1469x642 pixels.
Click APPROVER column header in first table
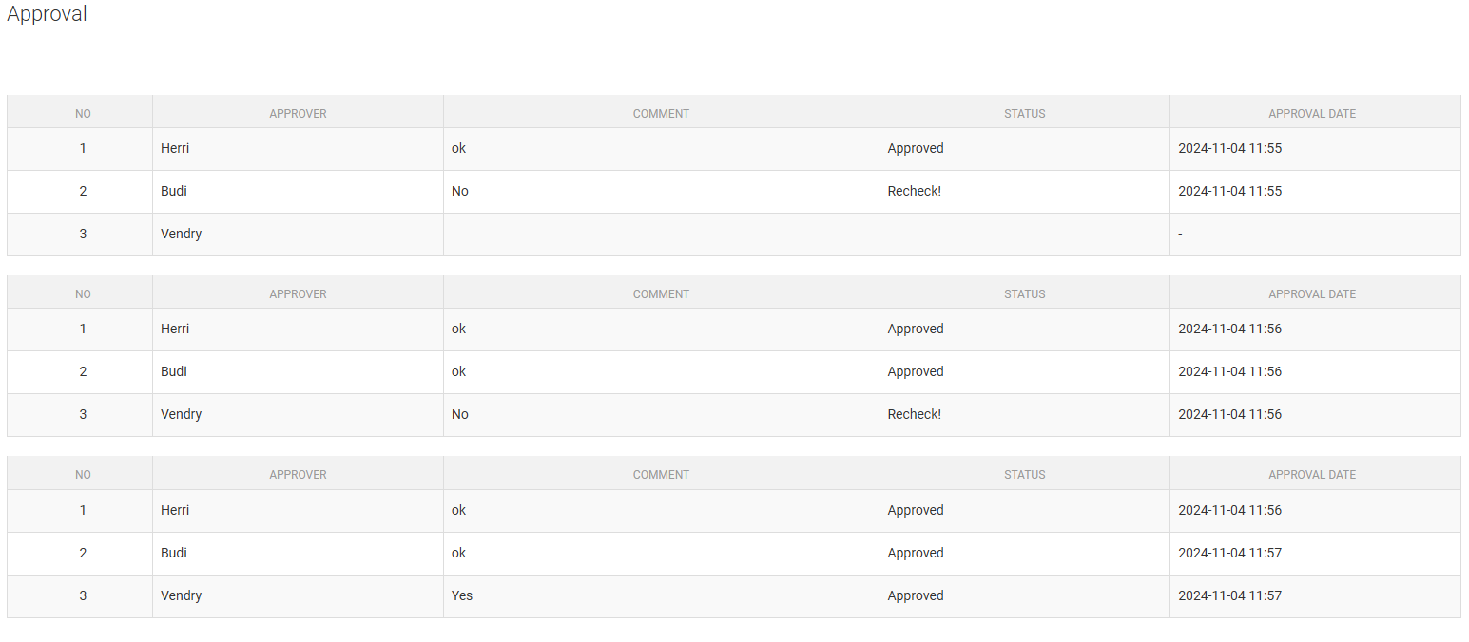coord(298,114)
